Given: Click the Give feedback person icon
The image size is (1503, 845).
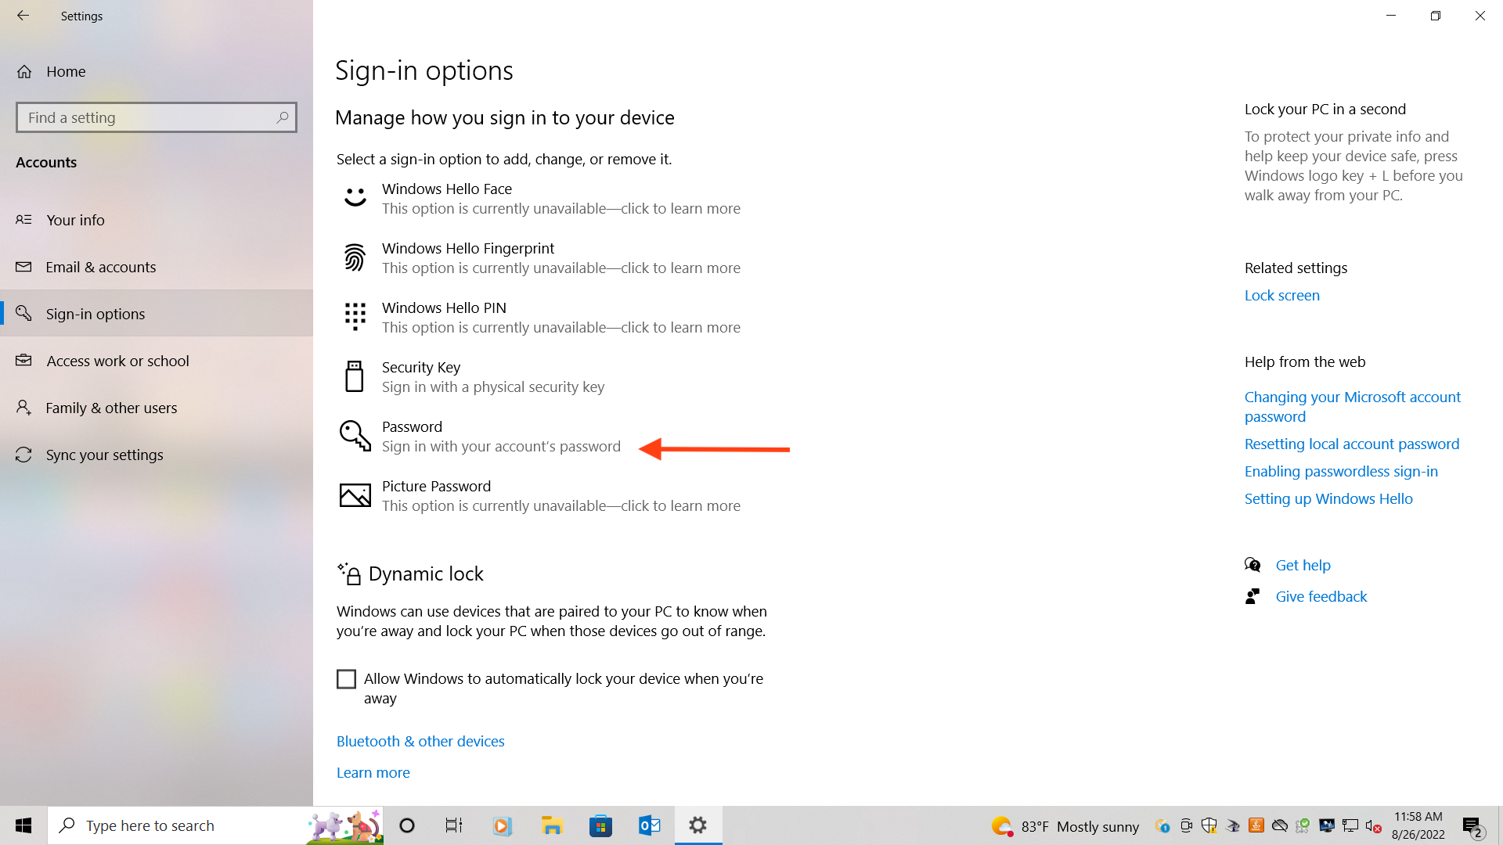Looking at the screenshot, I should click(x=1252, y=596).
